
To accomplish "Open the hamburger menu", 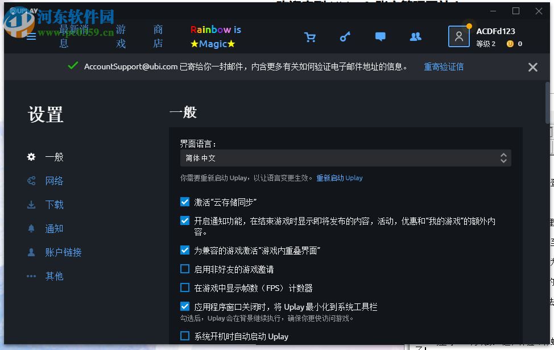I will [31, 36].
